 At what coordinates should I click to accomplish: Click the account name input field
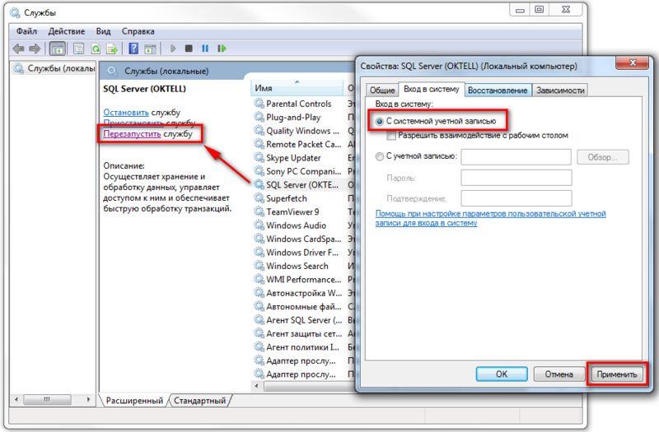click(516, 157)
